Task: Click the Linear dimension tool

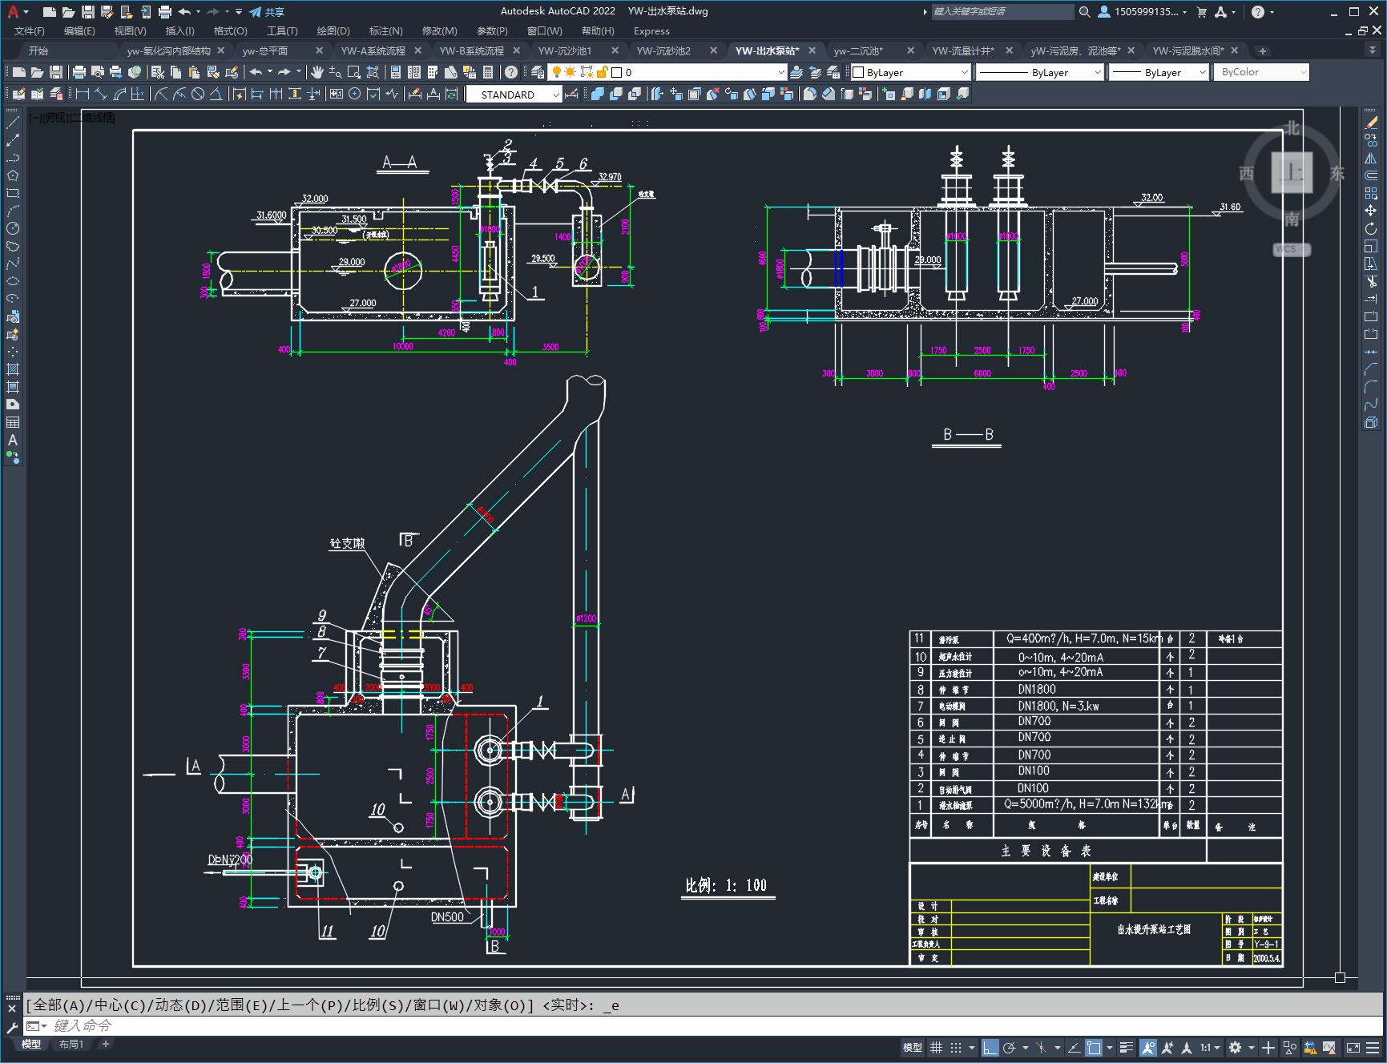Action: pyautogui.click(x=82, y=94)
